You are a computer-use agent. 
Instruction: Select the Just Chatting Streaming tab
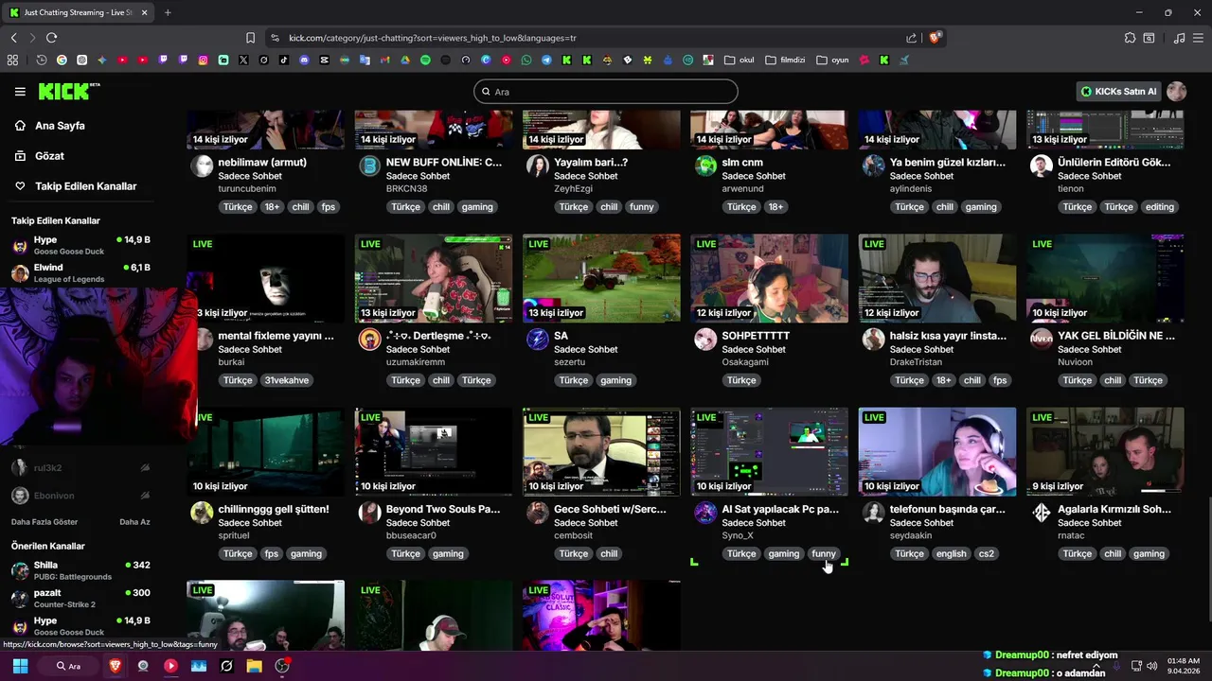(x=78, y=12)
